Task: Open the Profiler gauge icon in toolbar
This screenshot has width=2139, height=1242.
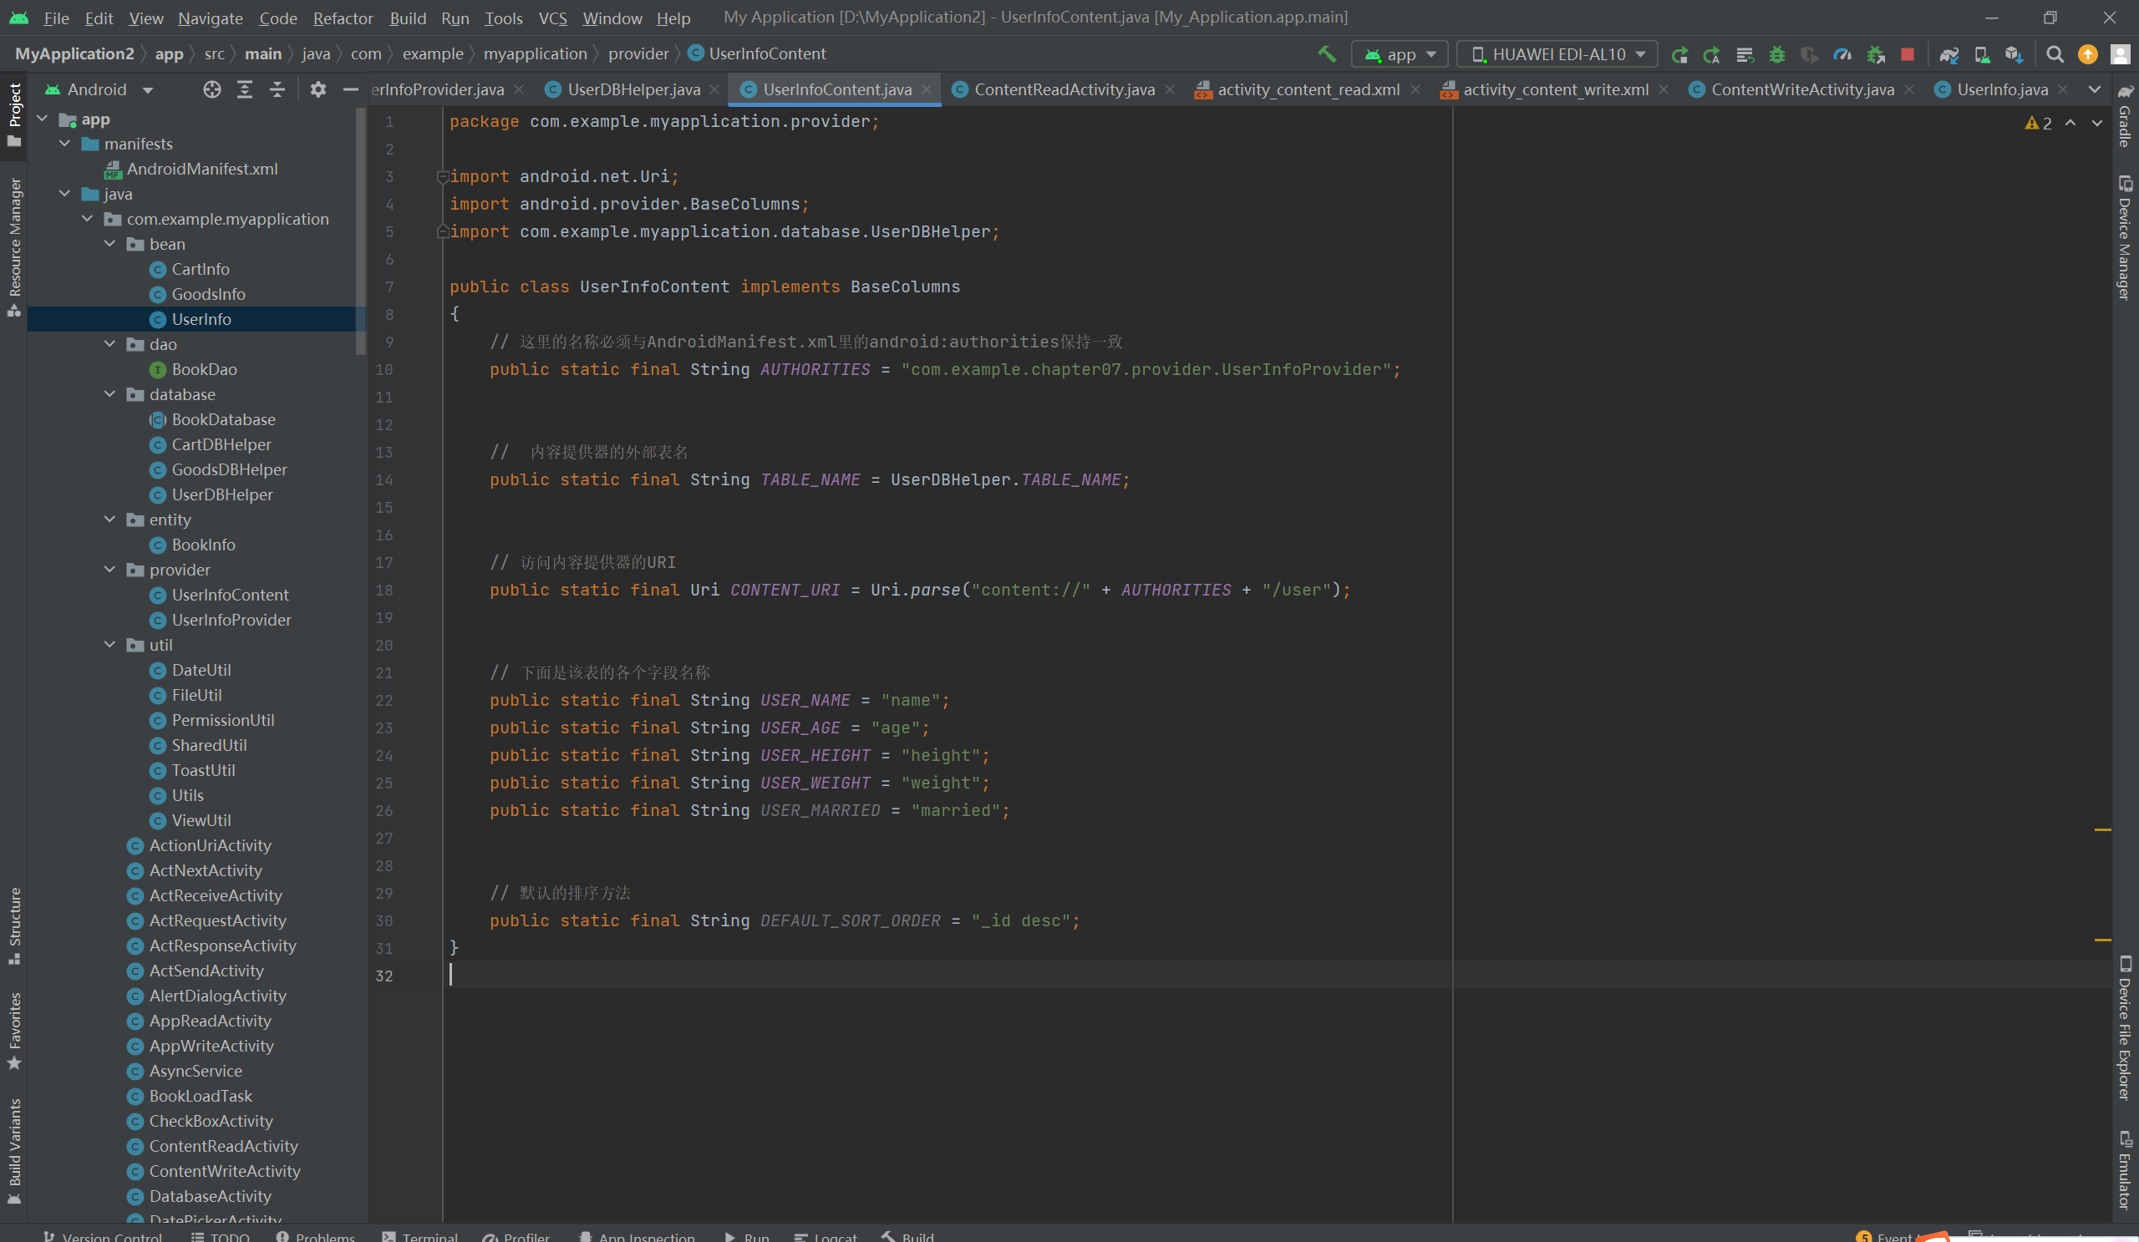Action: 1842,54
